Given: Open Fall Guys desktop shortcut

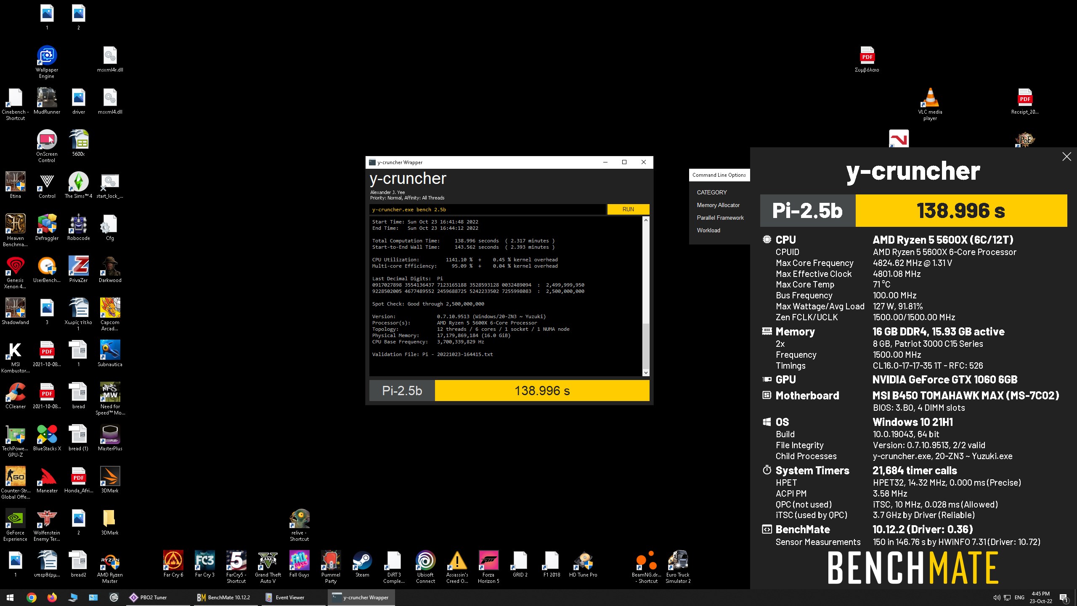Looking at the screenshot, I should [299, 564].
